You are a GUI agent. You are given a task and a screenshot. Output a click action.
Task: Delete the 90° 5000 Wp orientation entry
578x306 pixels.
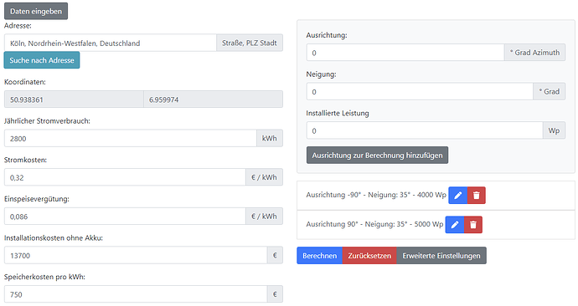[x=473, y=224]
